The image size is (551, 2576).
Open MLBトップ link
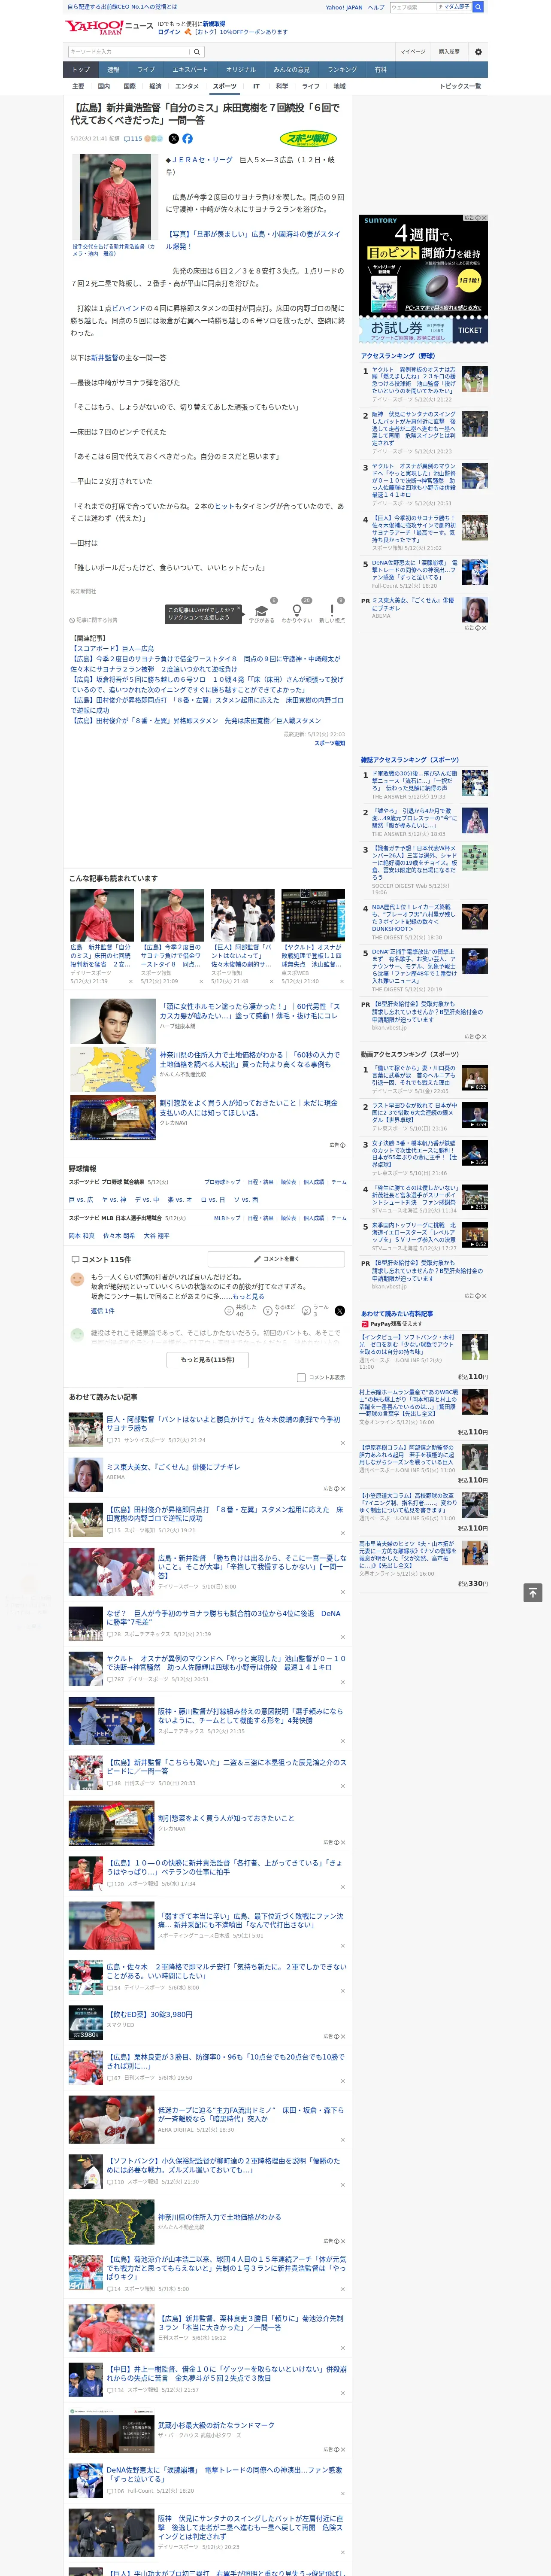point(227,1218)
